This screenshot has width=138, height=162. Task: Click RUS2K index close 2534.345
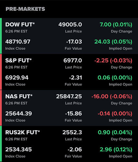pyautogui.click(x=18, y=150)
